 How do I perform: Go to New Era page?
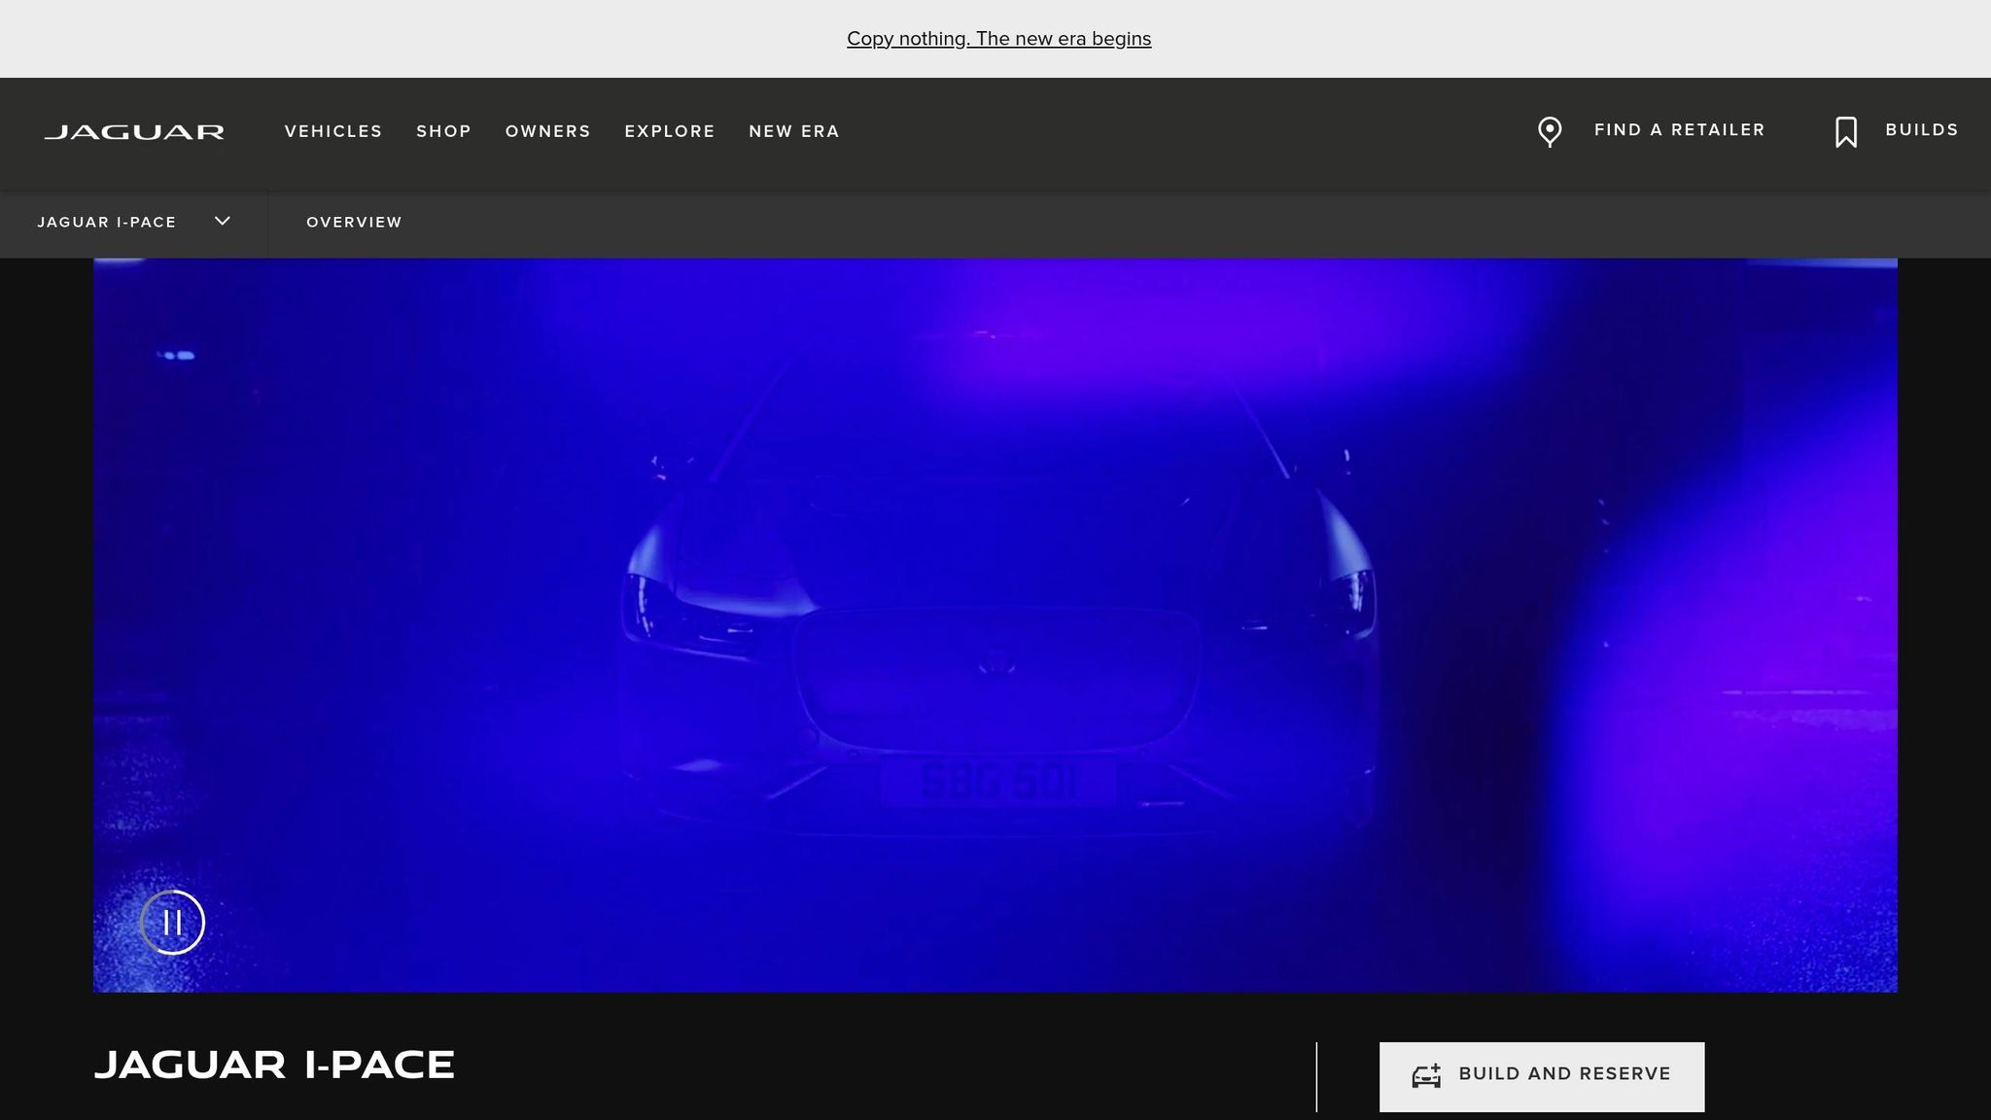point(793,131)
